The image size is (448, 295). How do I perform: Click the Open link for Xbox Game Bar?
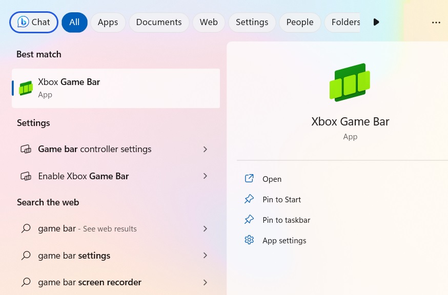click(x=272, y=179)
